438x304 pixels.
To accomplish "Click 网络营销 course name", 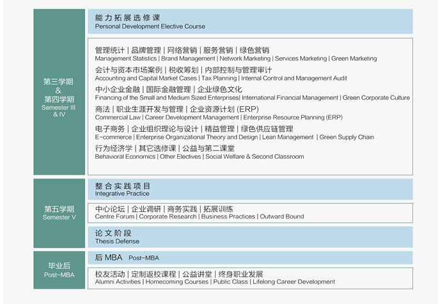I will pos(182,51).
